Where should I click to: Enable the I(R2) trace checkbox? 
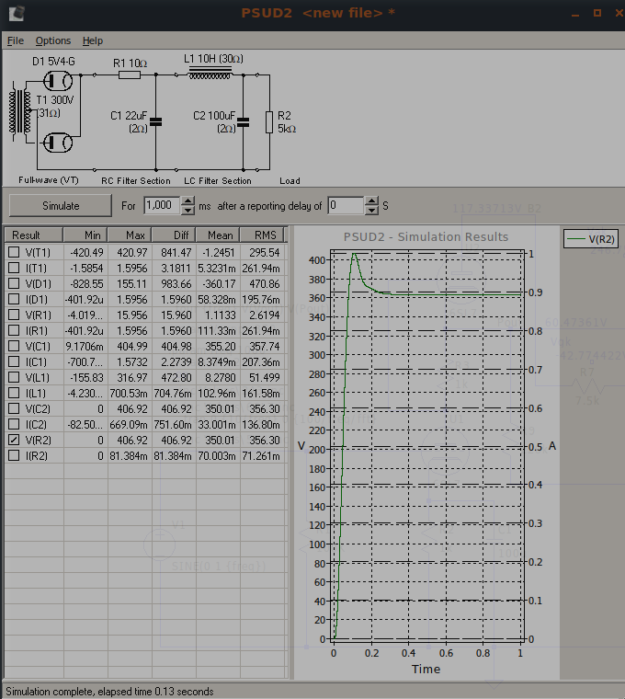(14, 455)
